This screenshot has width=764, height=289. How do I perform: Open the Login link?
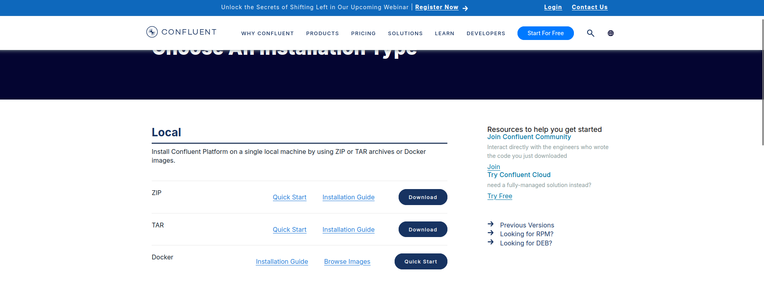[553, 7]
